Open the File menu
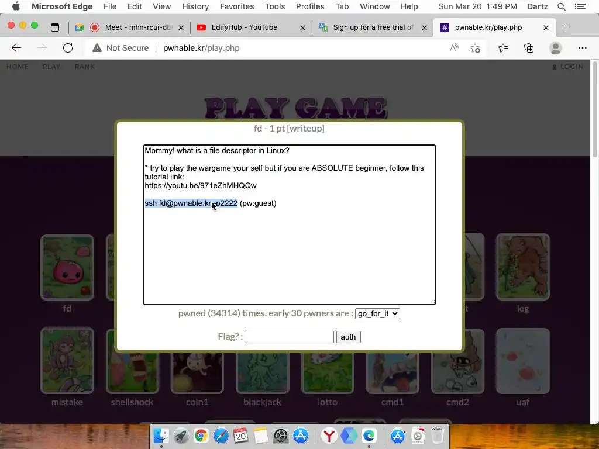599x449 pixels. coord(110,6)
